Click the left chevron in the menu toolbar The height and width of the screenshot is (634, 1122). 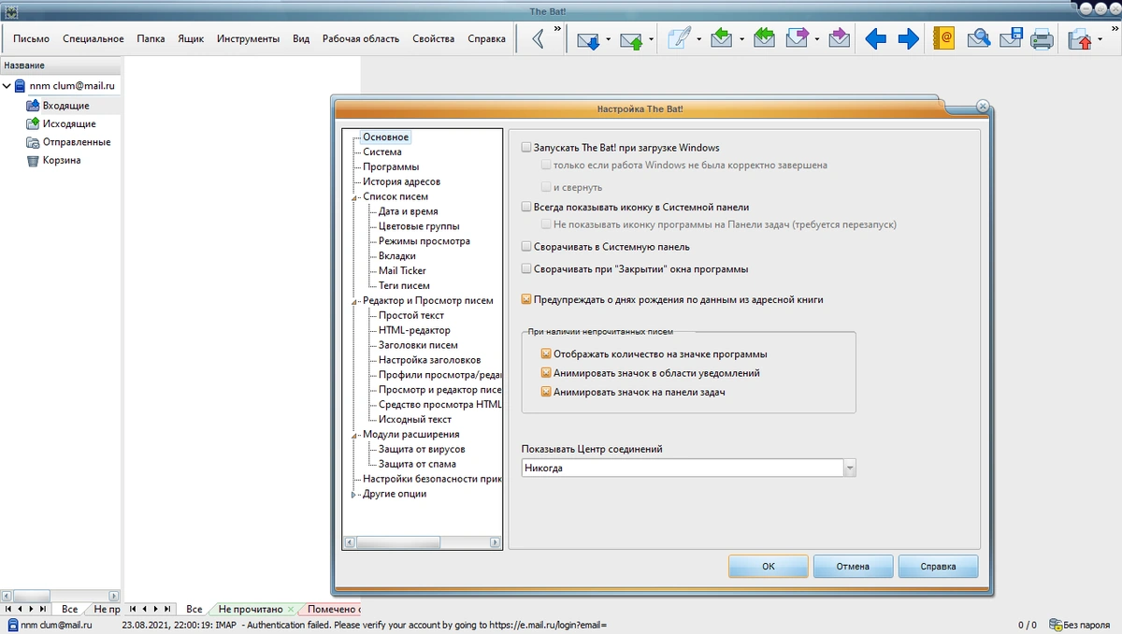[x=538, y=39]
